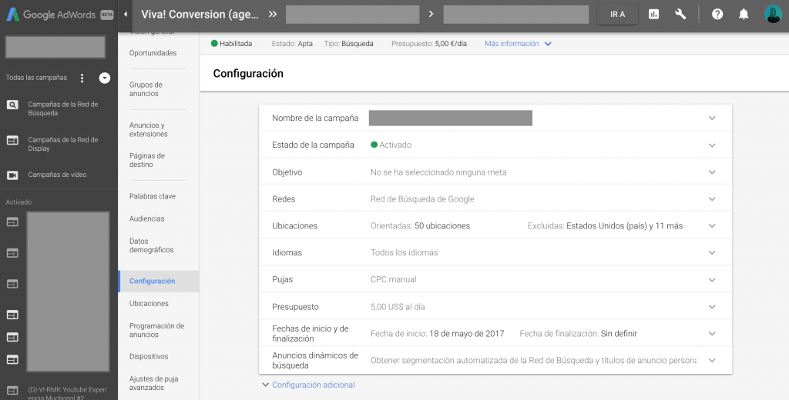
Task: Open the notifications bell
Action: pyautogui.click(x=744, y=15)
